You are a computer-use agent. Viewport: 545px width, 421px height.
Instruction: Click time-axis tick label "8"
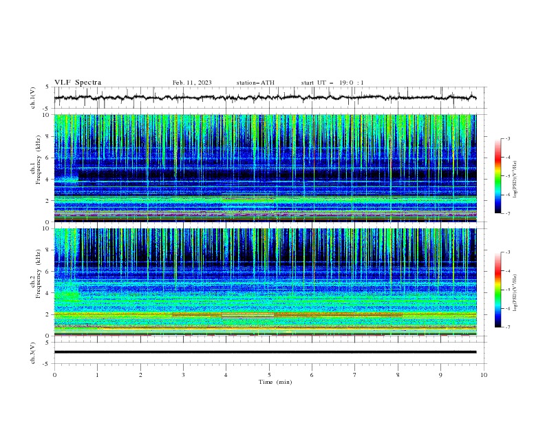click(x=398, y=375)
